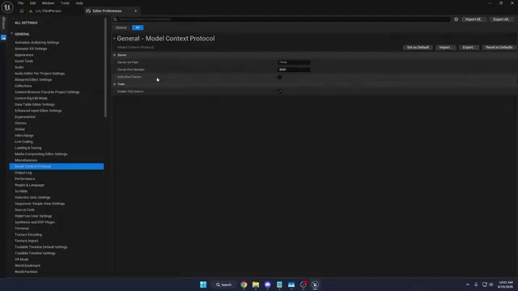Select Source Code settings
Screen dimensions: 518x291
[x=24, y=210]
